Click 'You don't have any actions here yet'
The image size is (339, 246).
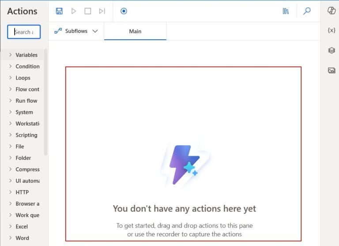tap(185, 208)
